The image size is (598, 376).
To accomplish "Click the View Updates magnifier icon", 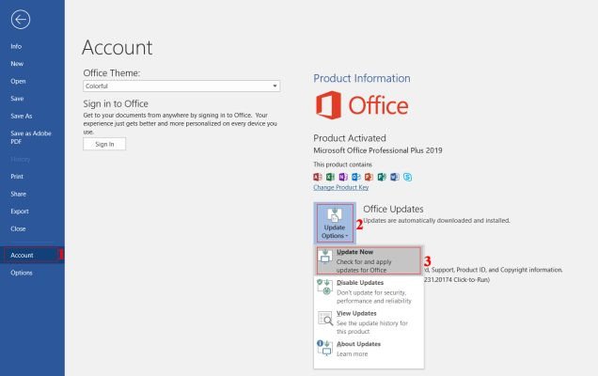I will coord(325,318).
